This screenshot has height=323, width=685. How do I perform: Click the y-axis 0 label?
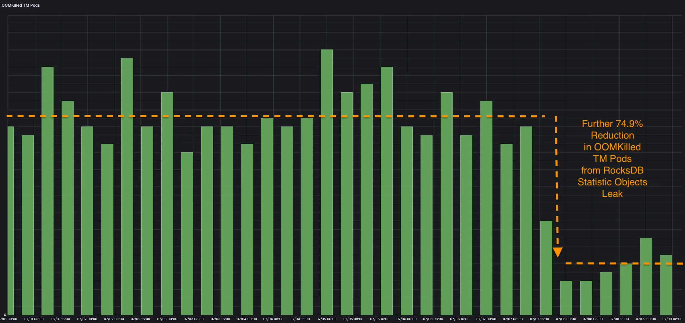pyautogui.click(x=5, y=315)
